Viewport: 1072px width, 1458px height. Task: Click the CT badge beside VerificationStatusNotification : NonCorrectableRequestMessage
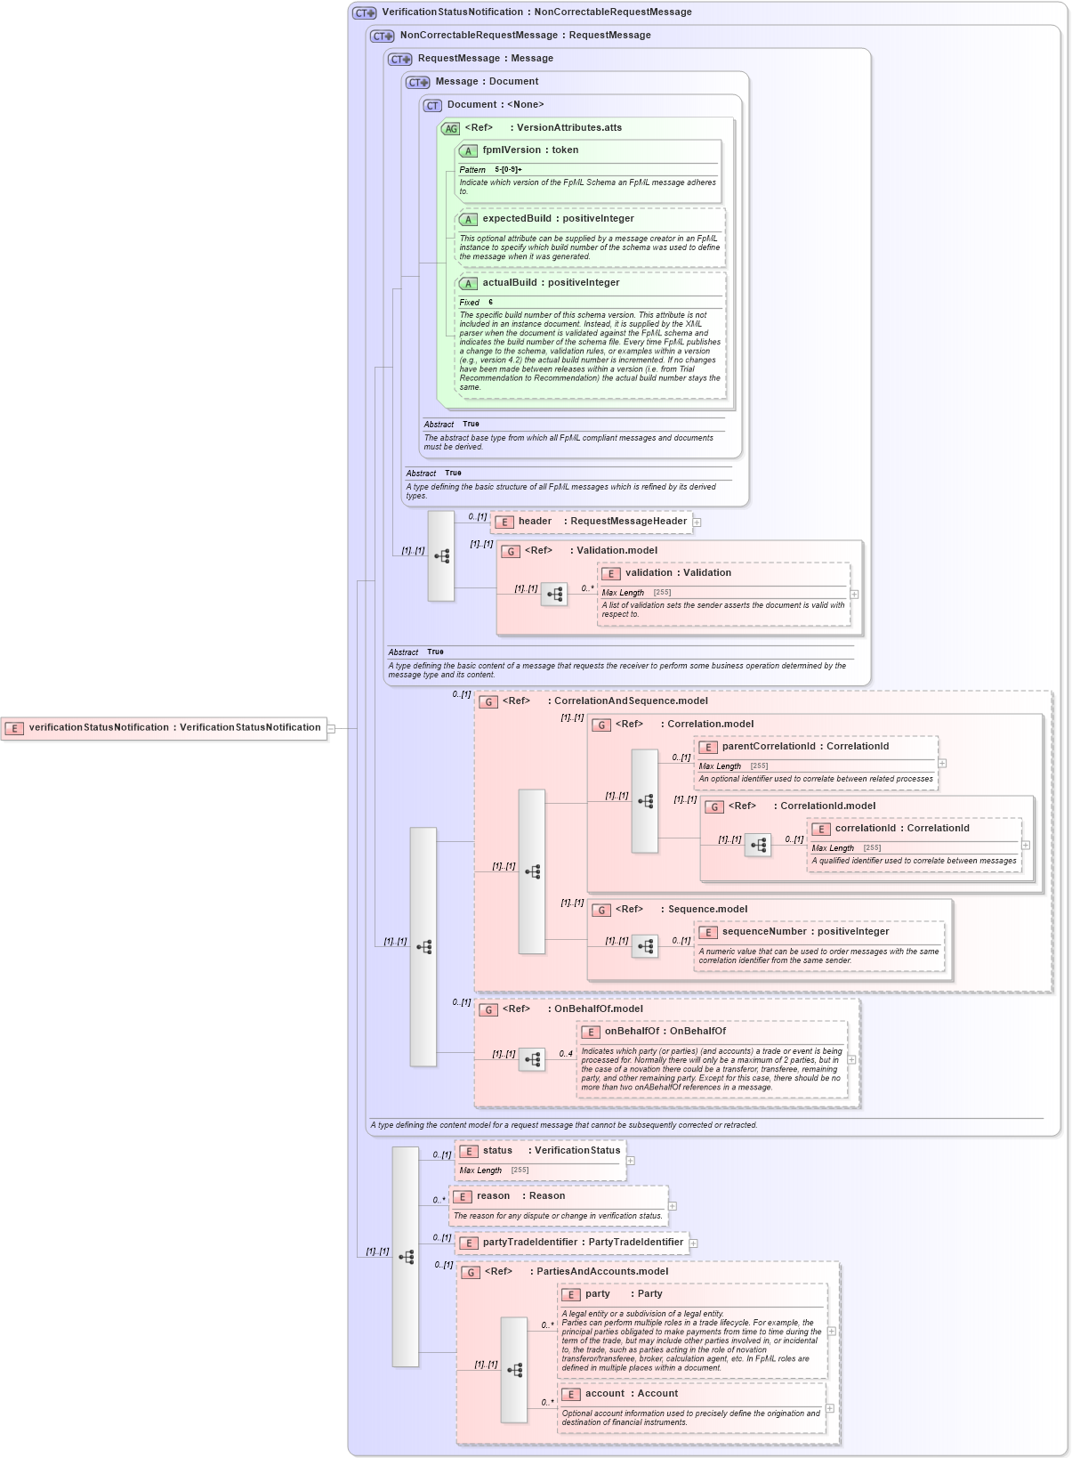click(x=365, y=12)
